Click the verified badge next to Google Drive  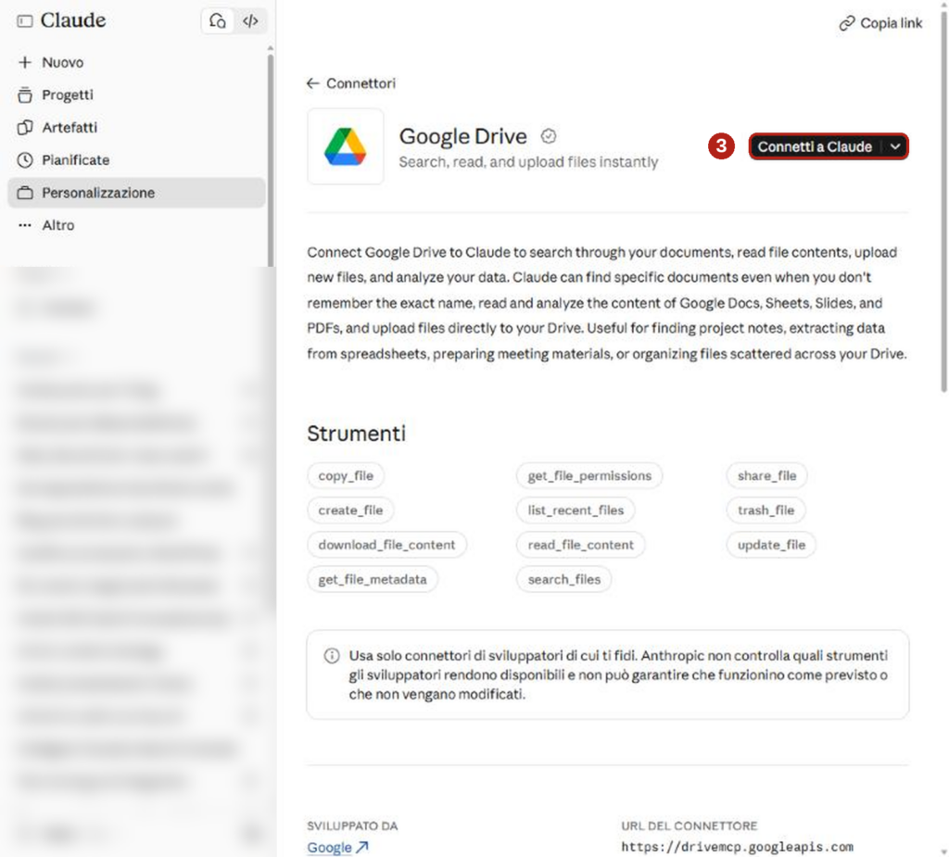coord(549,136)
